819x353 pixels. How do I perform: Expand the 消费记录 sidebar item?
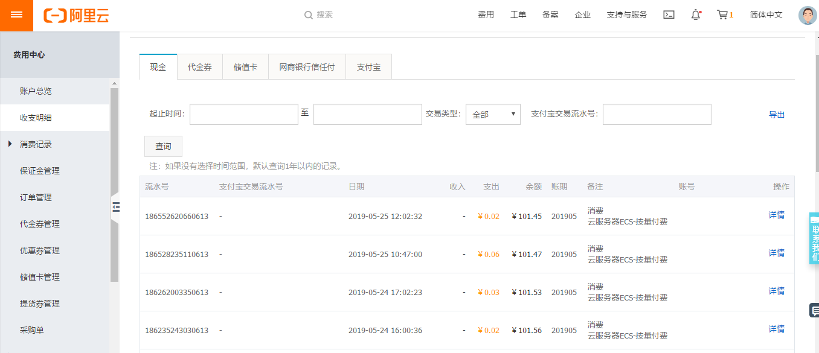point(36,144)
